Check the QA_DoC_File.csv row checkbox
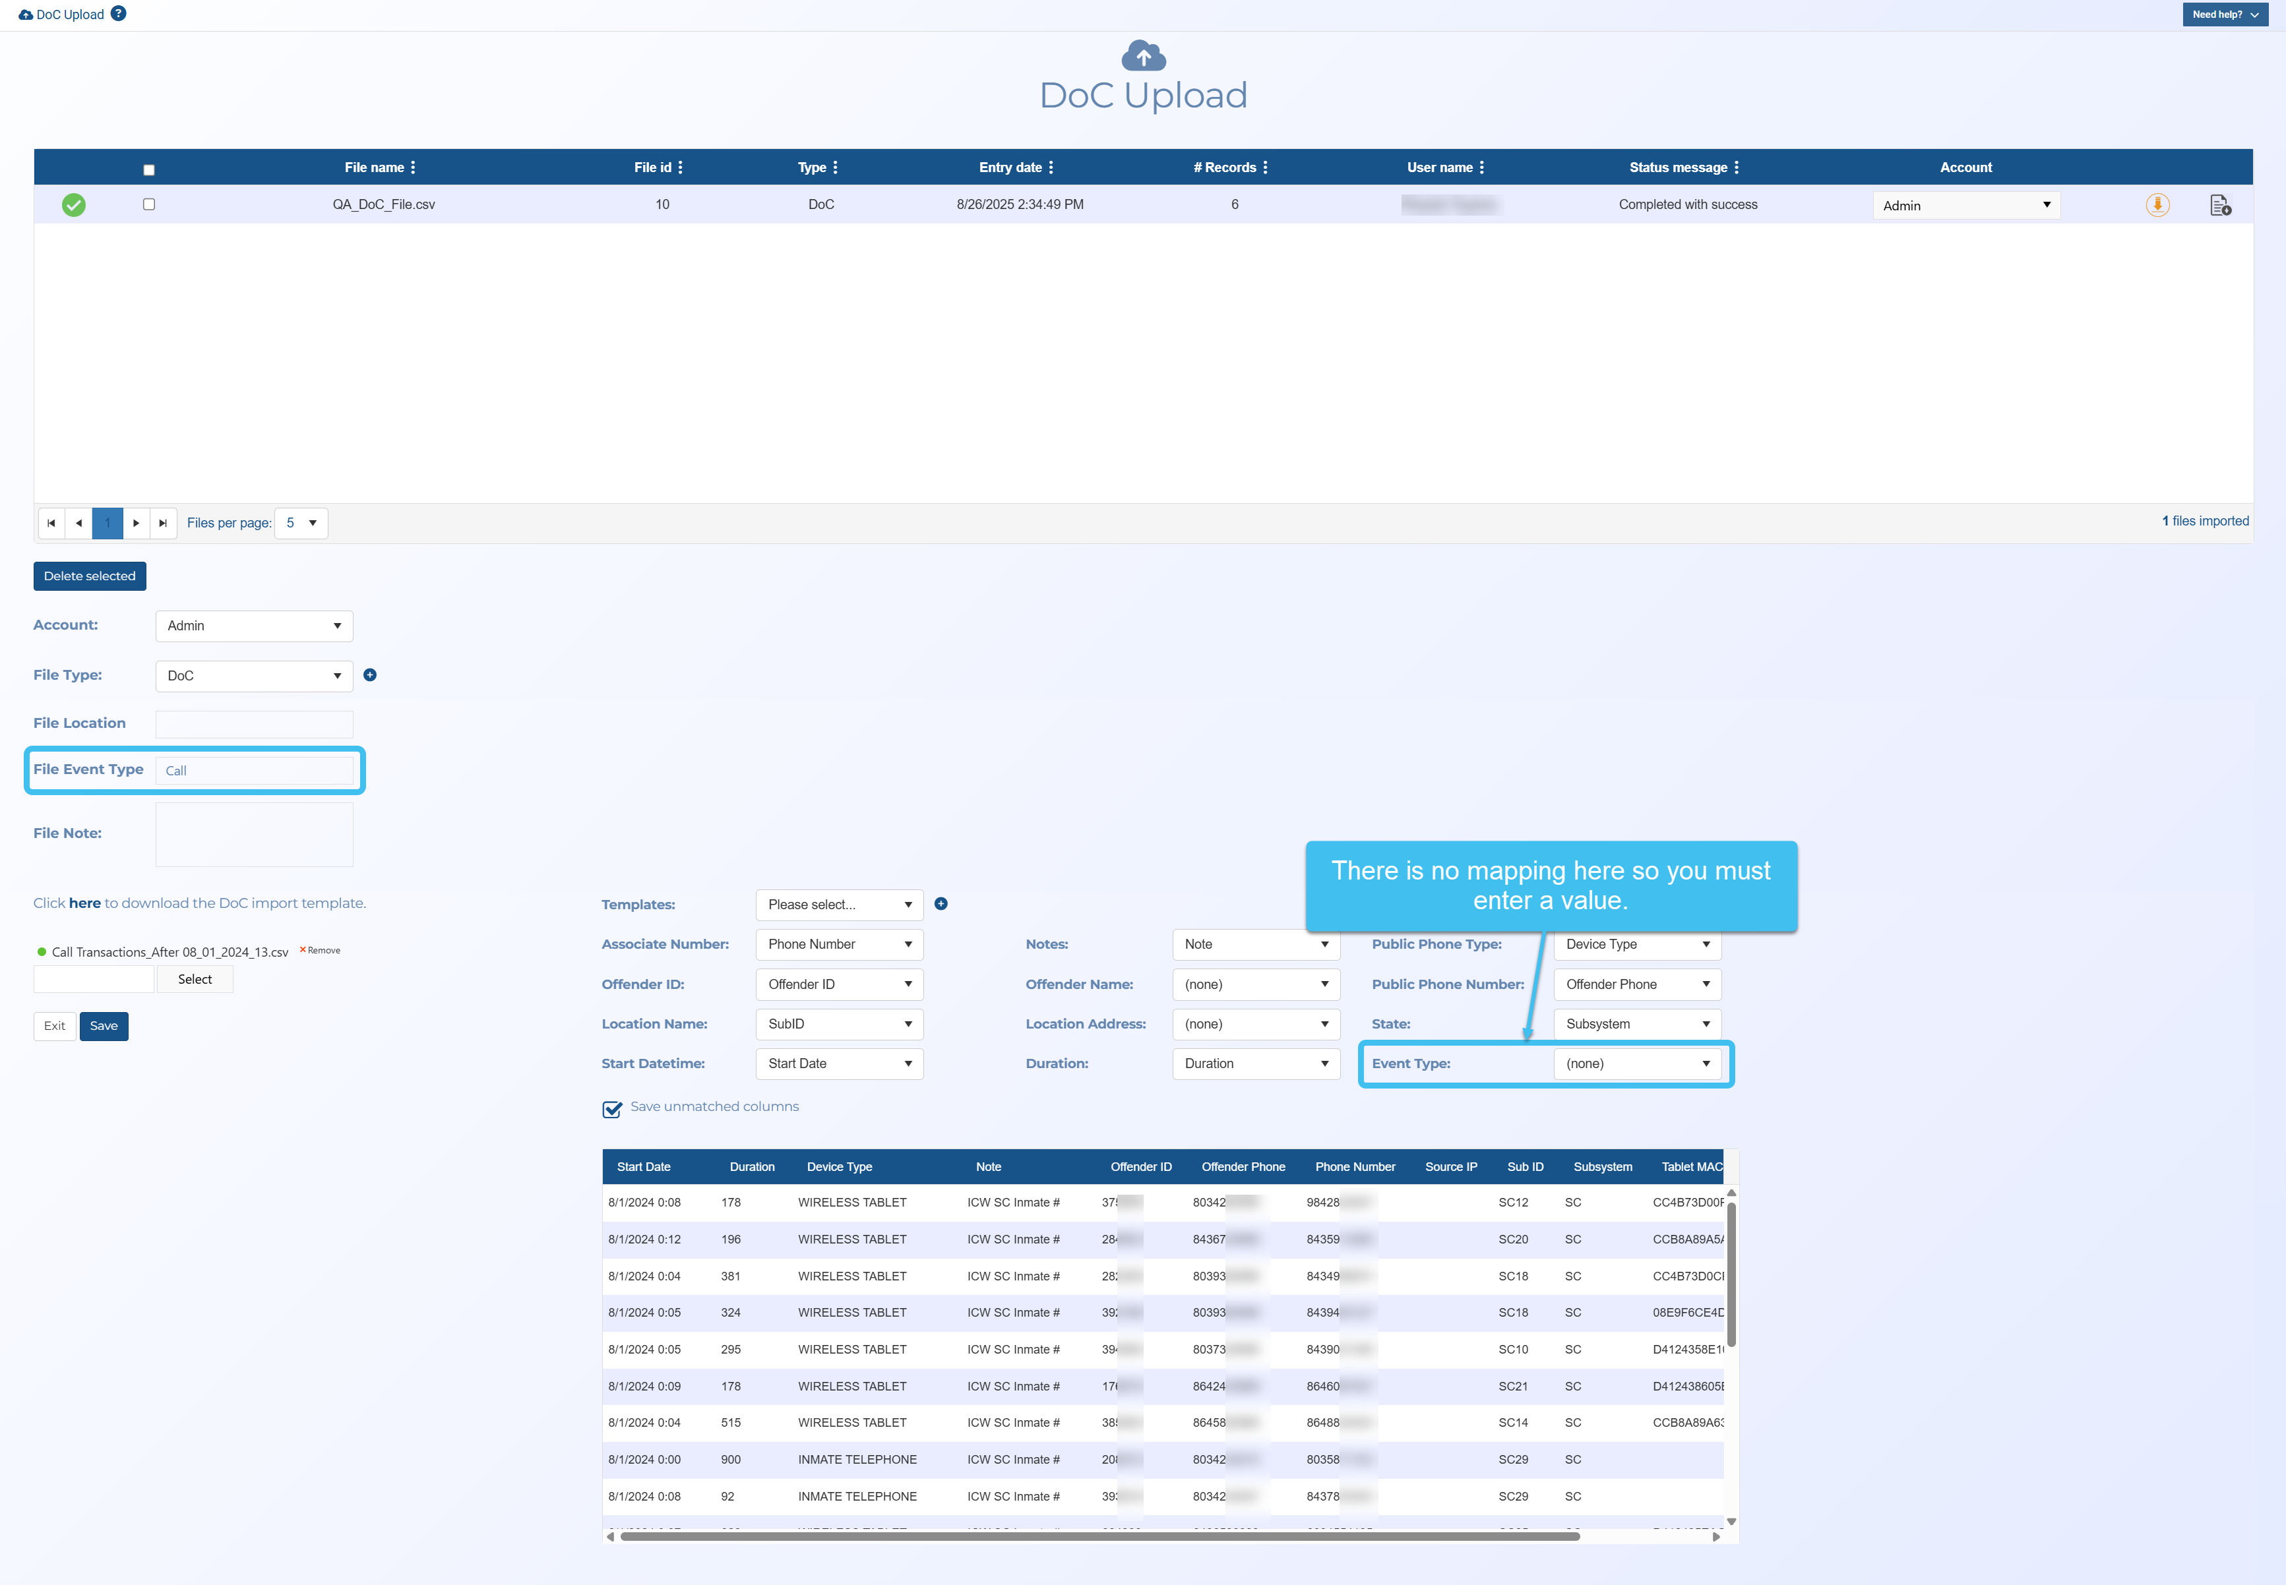This screenshot has height=1585, width=2286. click(149, 204)
